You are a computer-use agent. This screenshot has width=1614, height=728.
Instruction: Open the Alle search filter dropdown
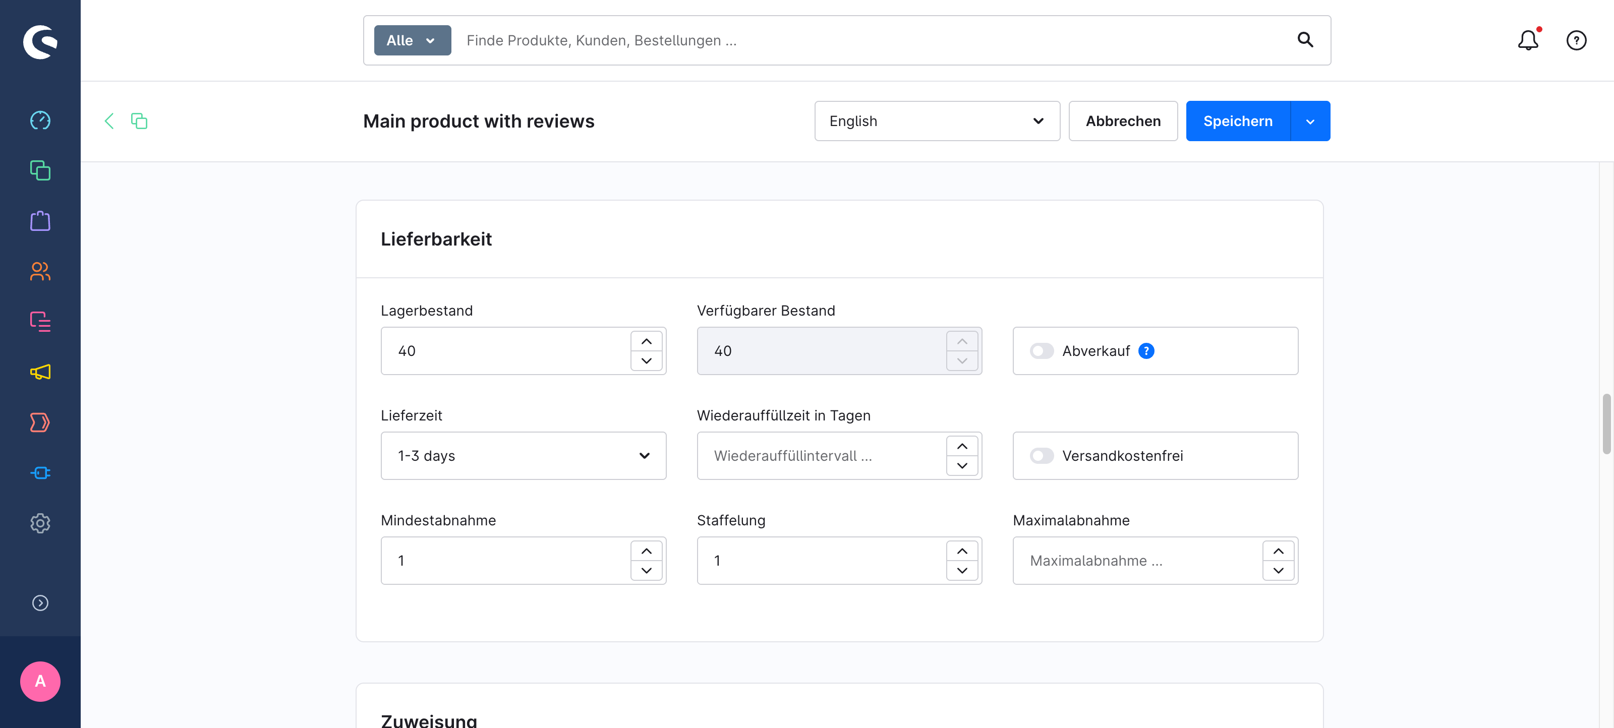click(x=412, y=41)
